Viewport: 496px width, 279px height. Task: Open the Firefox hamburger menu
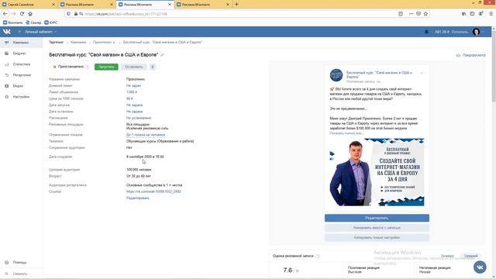491,14
